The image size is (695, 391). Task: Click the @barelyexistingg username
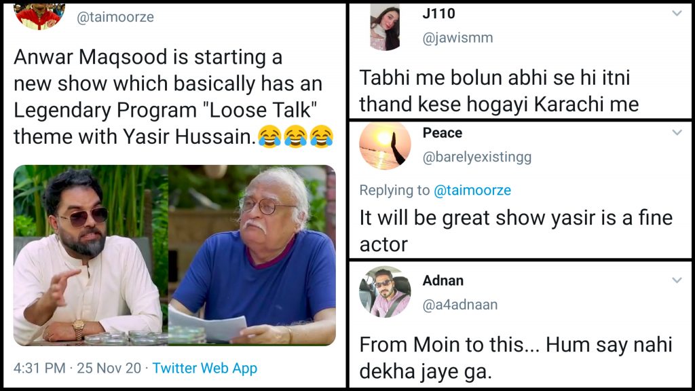point(476,157)
